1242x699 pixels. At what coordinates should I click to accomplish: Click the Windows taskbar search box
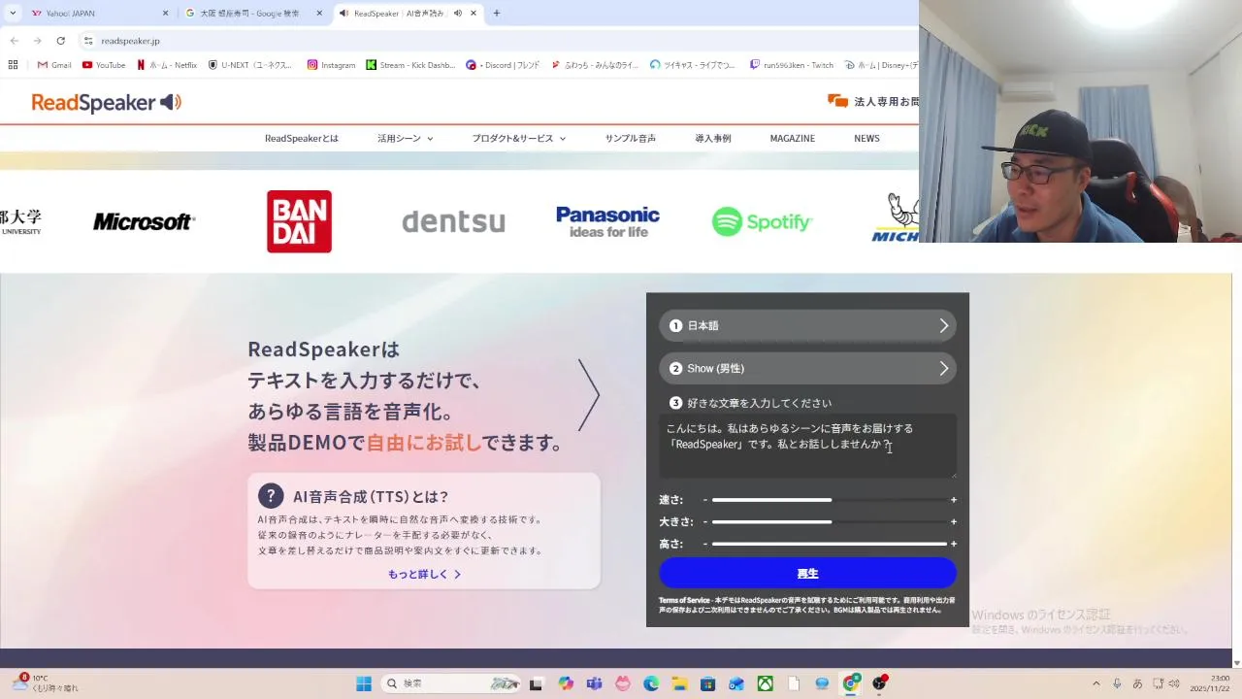451,683
